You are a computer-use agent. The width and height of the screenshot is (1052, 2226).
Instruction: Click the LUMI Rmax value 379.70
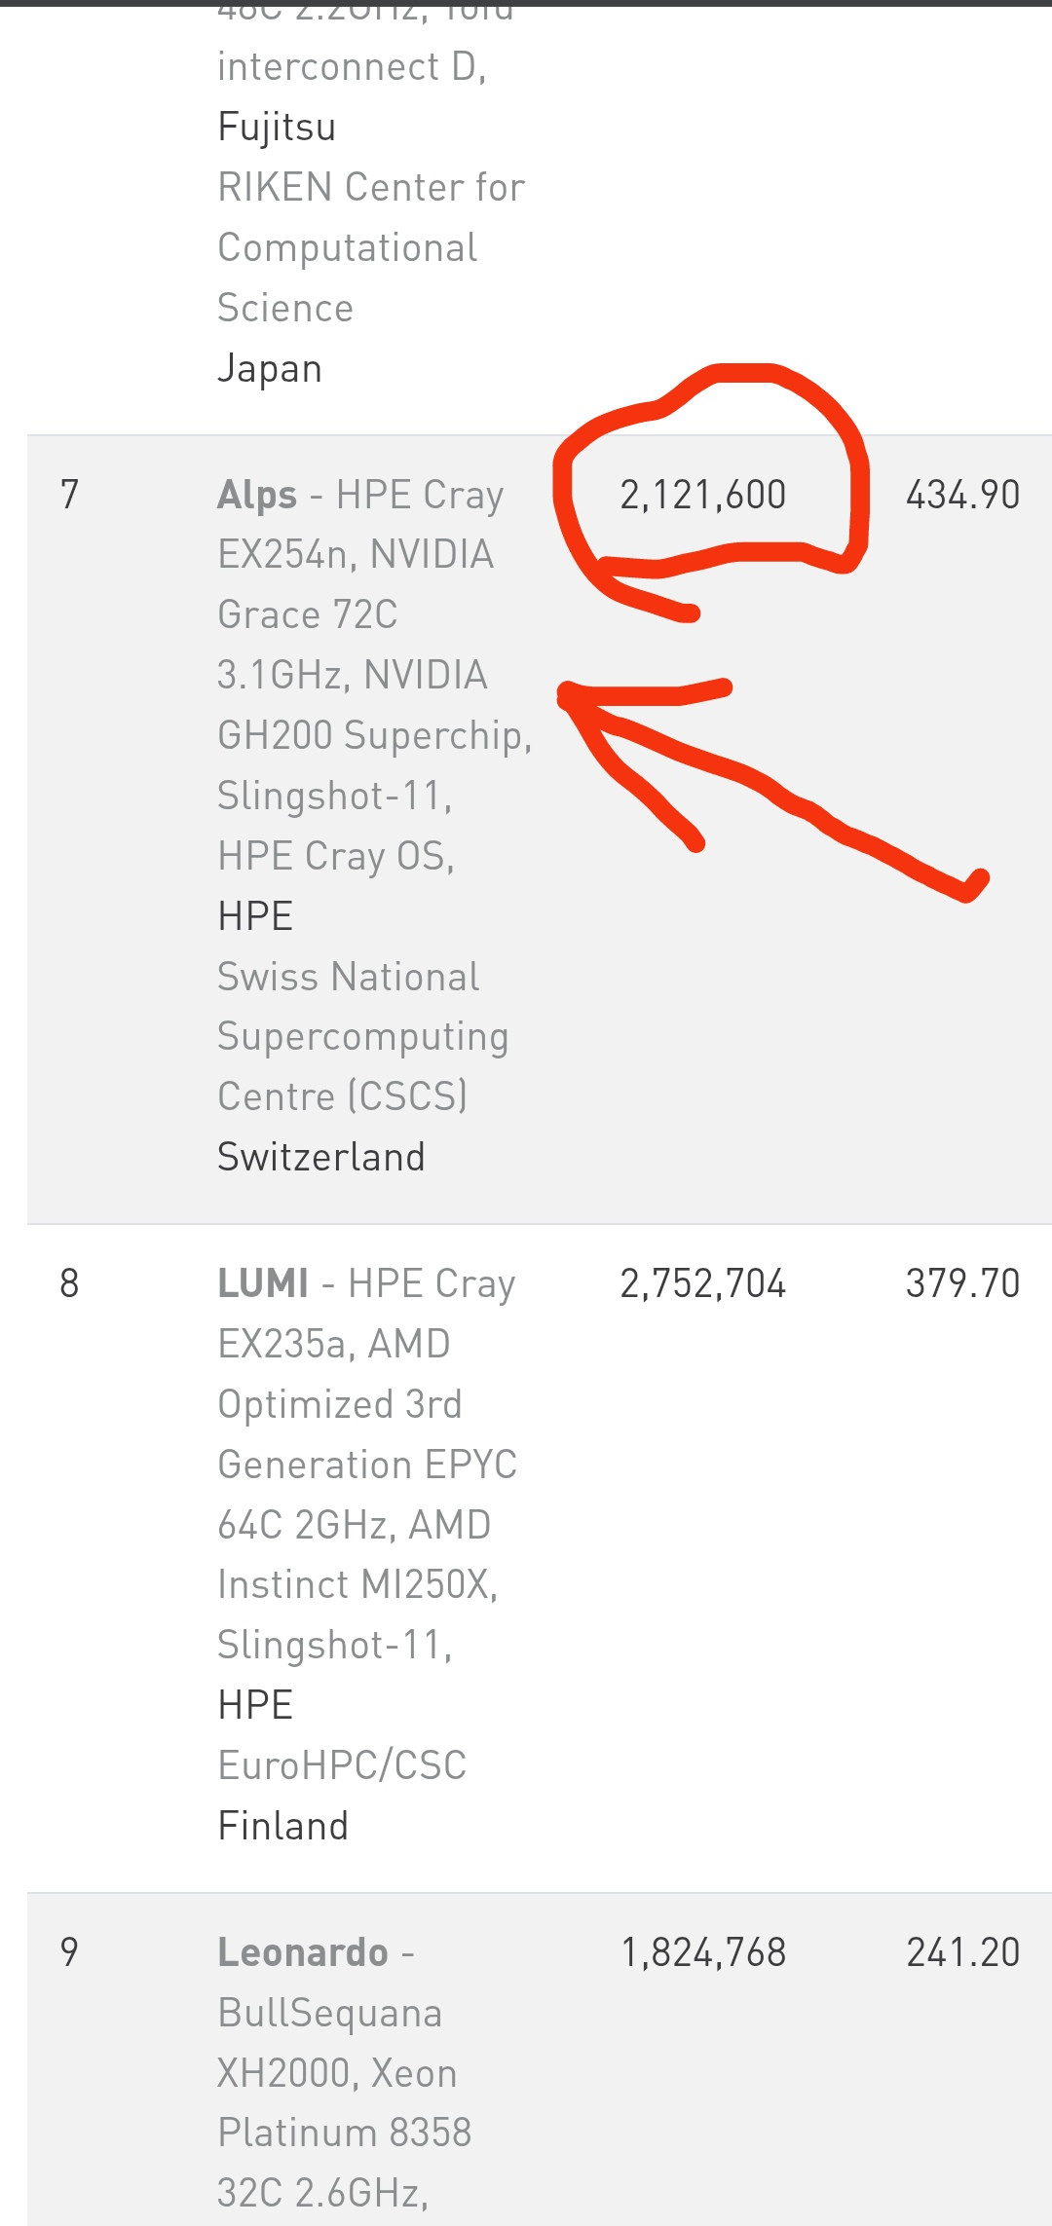click(x=962, y=1283)
